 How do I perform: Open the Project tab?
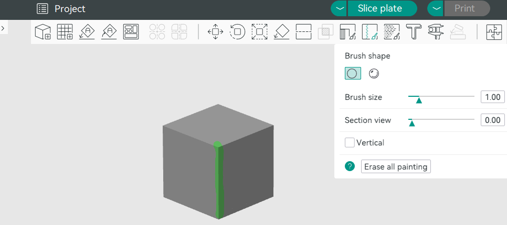tap(61, 9)
